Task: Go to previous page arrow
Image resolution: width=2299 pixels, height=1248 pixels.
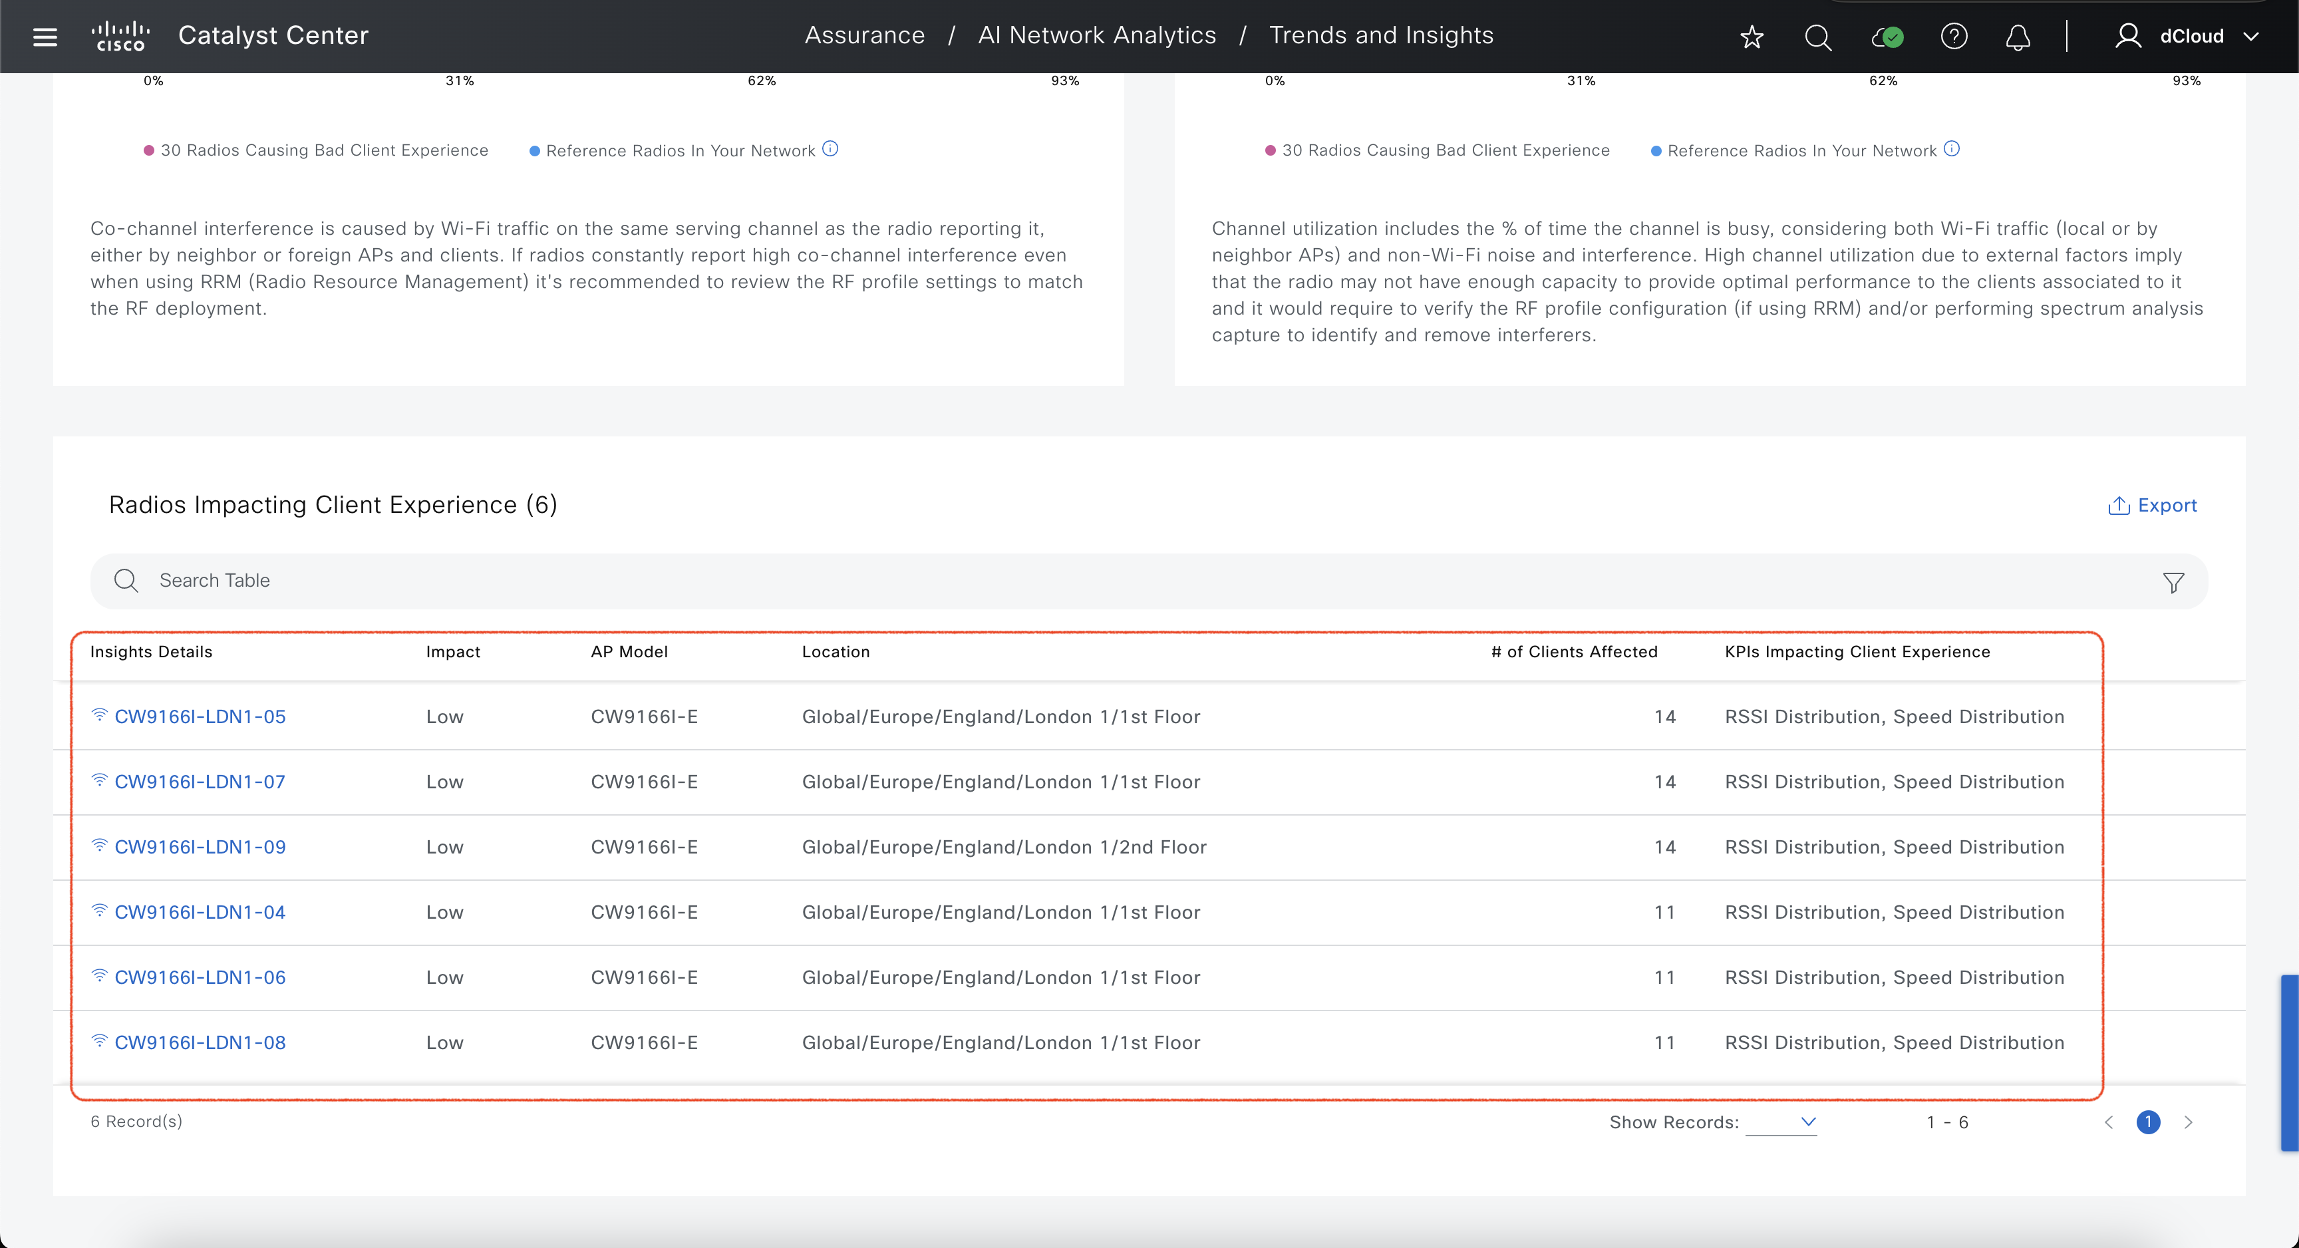Action: tap(2109, 1122)
